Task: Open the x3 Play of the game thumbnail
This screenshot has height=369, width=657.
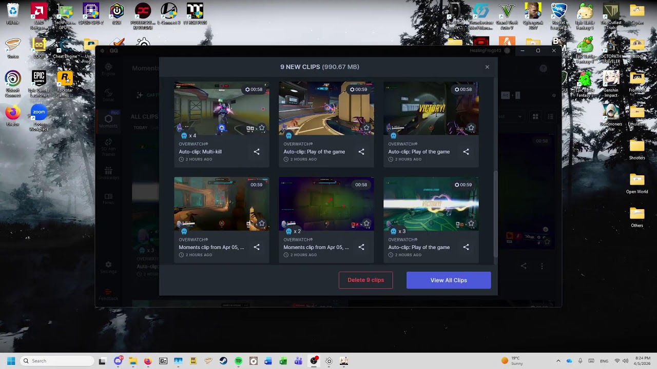Action: coord(431,204)
